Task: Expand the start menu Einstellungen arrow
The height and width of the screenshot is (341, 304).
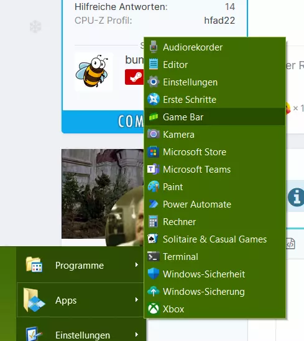Action: [136, 335]
